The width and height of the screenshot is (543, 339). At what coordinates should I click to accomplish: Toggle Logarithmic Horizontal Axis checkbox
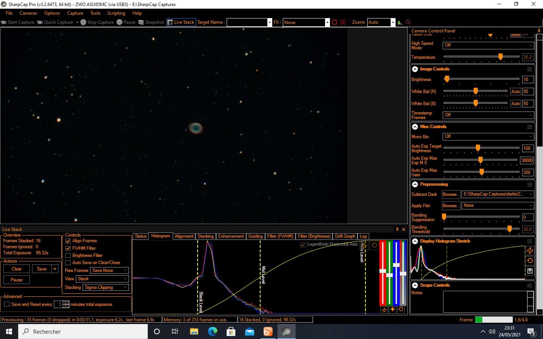click(303, 245)
